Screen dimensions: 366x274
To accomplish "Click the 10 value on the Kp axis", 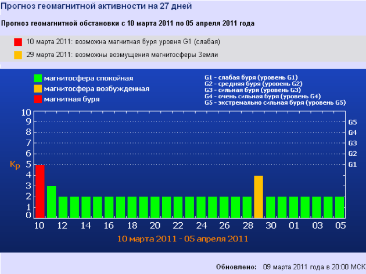I will [25, 113].
